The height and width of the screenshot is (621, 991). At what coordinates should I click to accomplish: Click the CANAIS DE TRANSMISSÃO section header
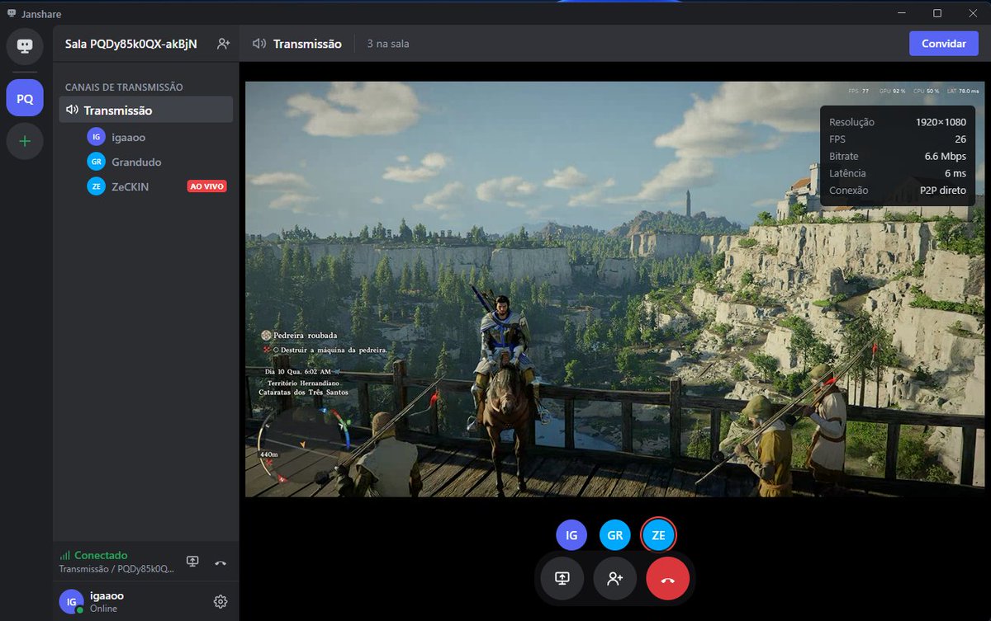(124, 87)
